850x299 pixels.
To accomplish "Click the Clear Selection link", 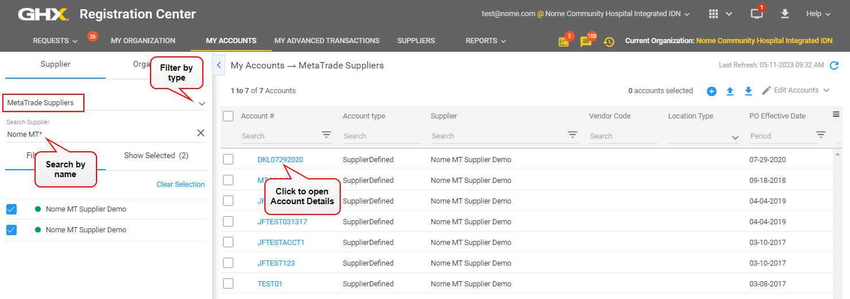I will pyautogui.click(x=180, y=185).
